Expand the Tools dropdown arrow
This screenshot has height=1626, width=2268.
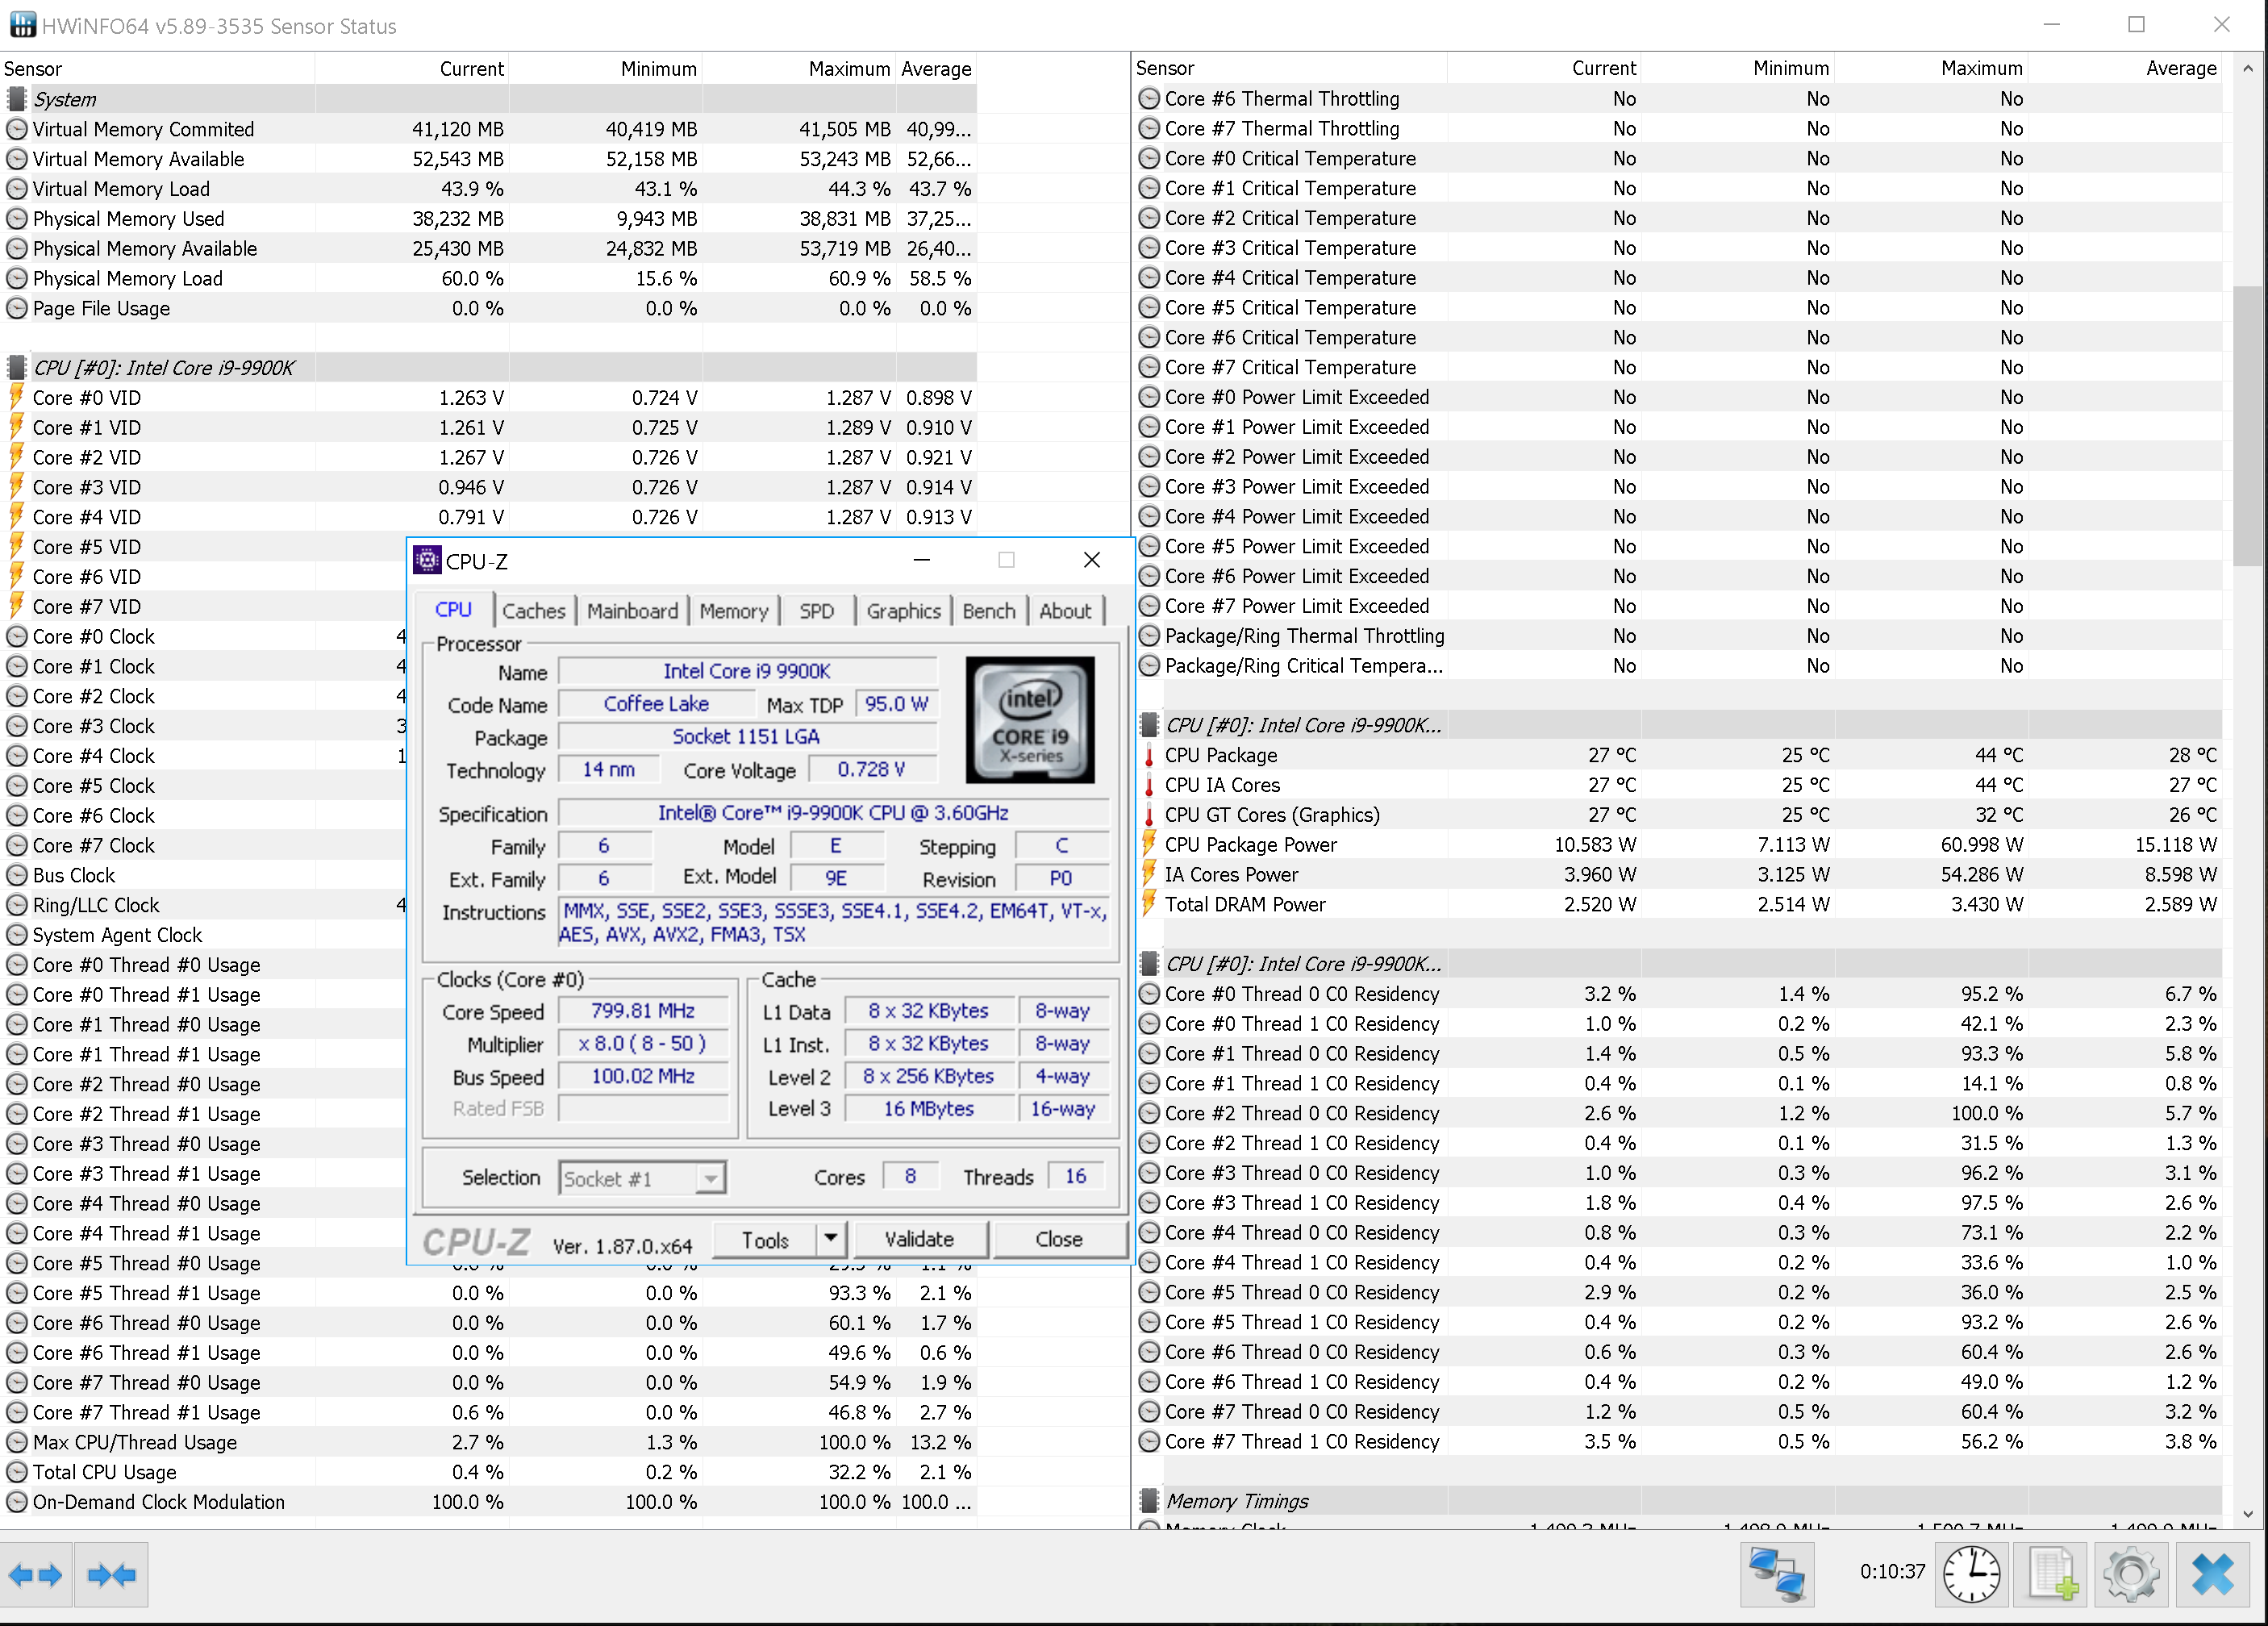tap(831, 1240)
